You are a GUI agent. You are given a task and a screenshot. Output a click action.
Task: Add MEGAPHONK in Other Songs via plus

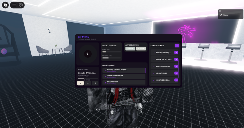click(x=176, y=73)
